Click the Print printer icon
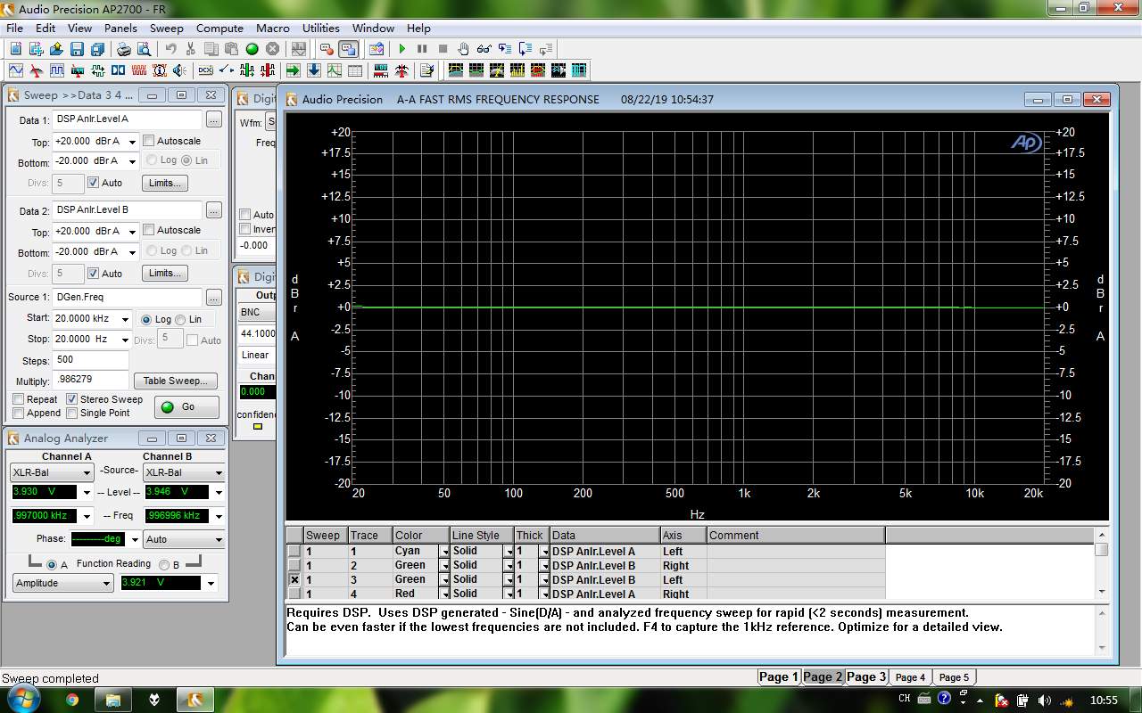This screenshot has width=1142, height=713. (x=124, y=49)
